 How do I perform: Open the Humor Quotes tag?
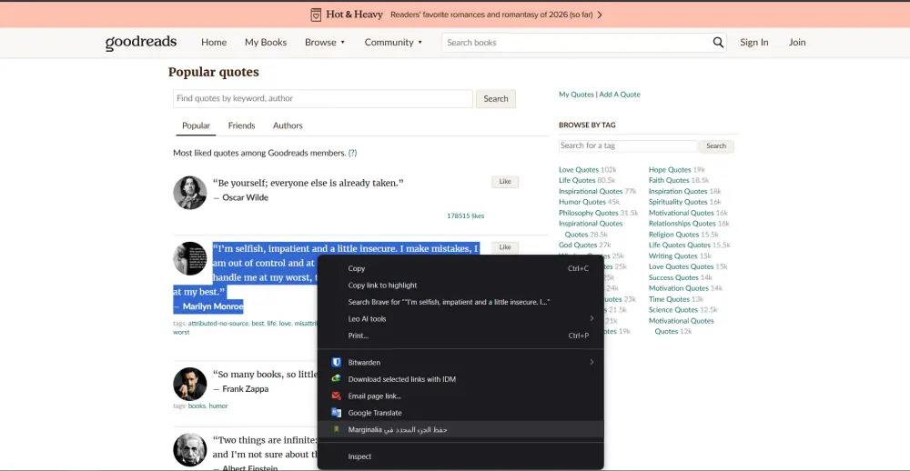(x=582, y=202)
